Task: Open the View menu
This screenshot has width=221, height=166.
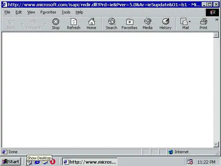Action: (x=31, y=12)
